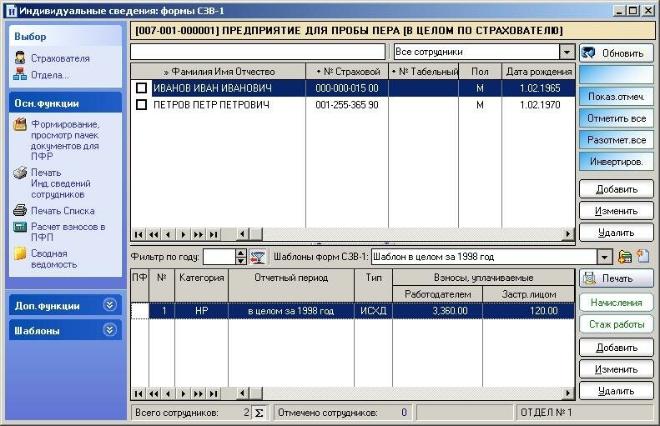Click the Осн.функции panel header
This screenshot has width=660, height=426.
(x=65, y=103)
